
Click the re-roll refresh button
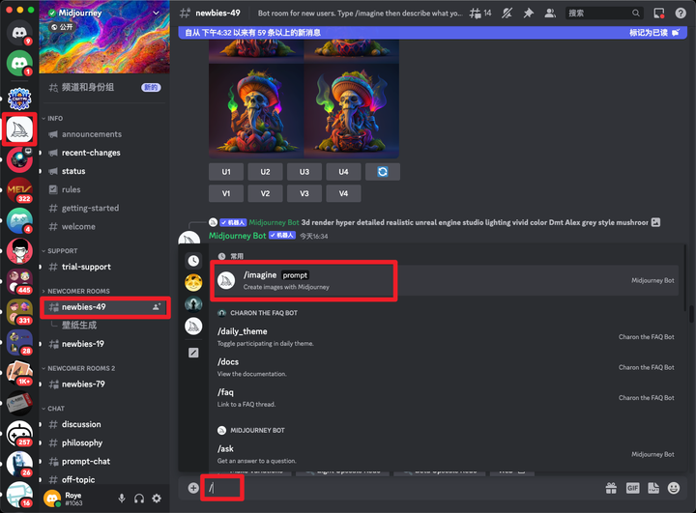point(383,172)
